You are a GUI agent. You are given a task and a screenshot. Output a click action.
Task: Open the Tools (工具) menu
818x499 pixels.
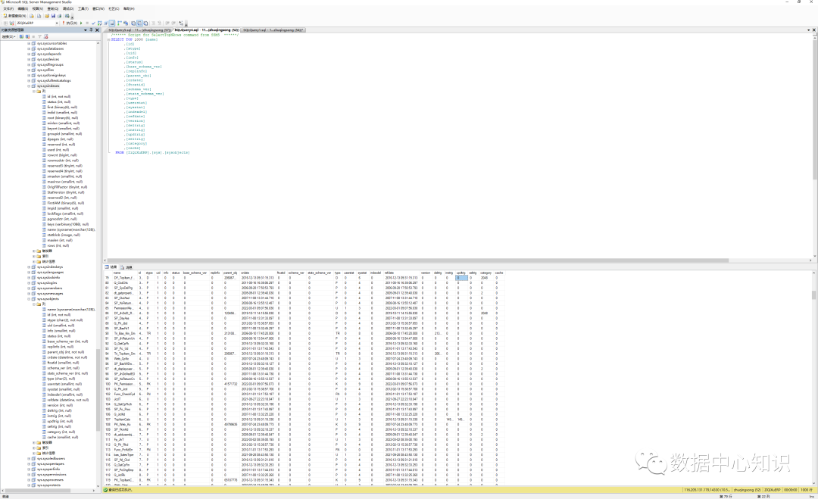coord(83,9)
